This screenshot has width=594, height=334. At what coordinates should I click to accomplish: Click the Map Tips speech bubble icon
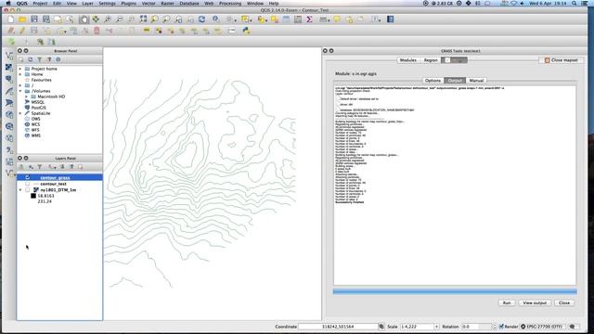[337, 19]
